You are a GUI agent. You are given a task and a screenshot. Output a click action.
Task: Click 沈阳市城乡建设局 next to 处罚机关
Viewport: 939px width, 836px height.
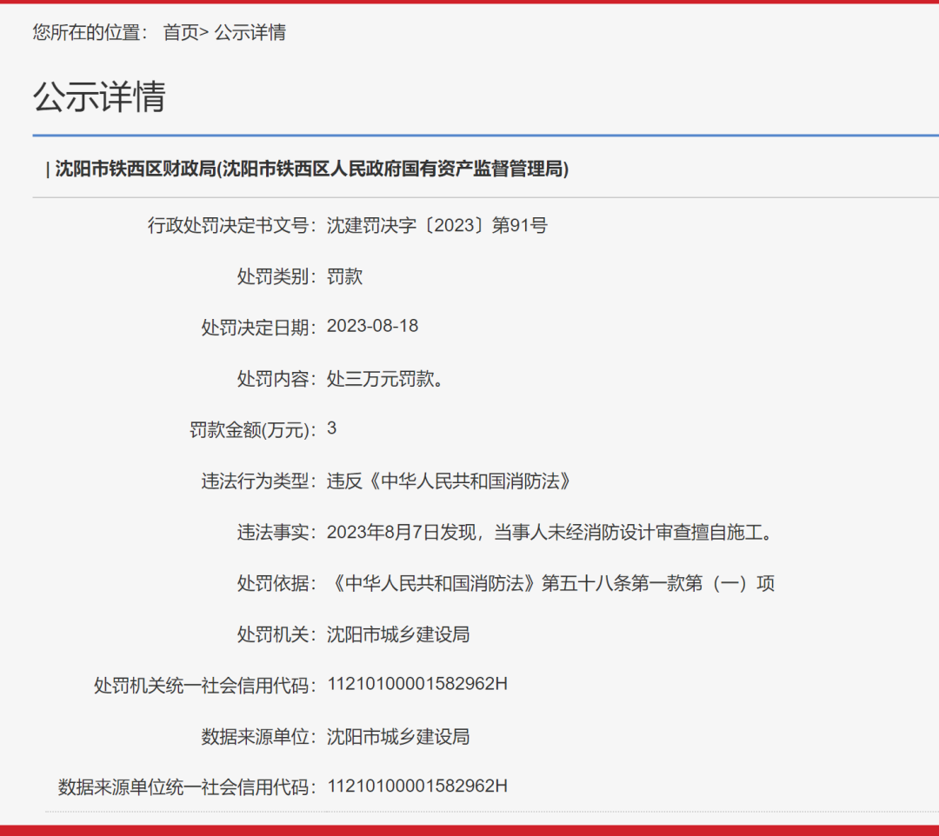click(398, 634)
